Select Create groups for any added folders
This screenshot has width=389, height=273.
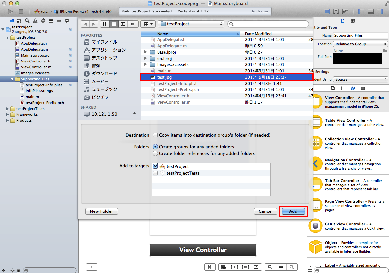click(155, 147)
